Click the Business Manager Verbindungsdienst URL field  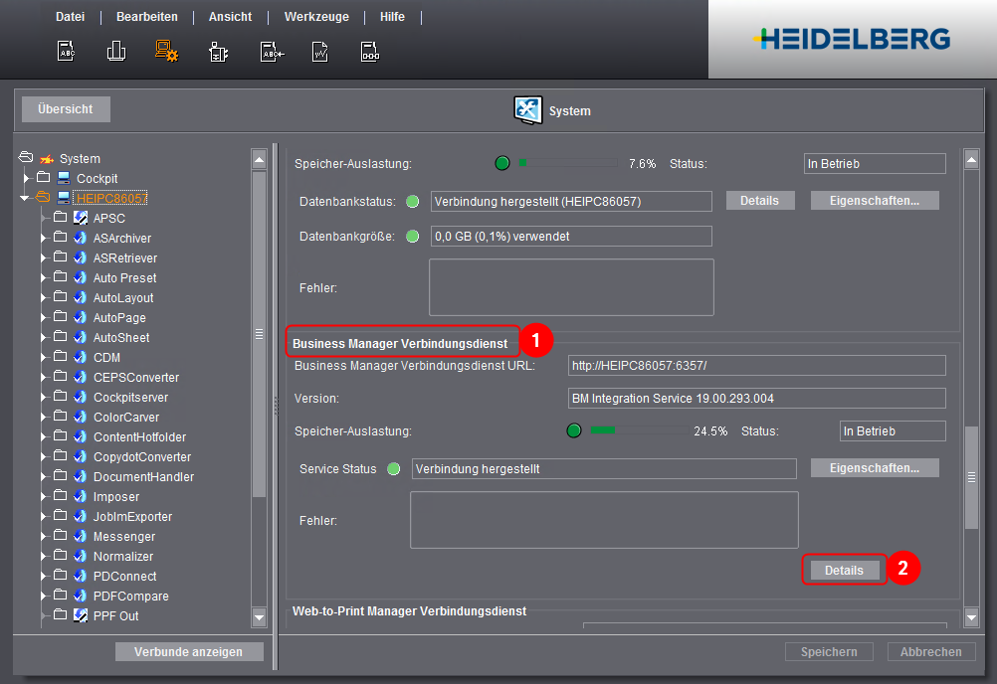[756, 366]
